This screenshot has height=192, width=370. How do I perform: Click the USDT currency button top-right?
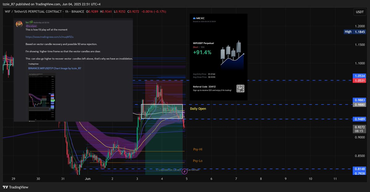pos(360,11)
